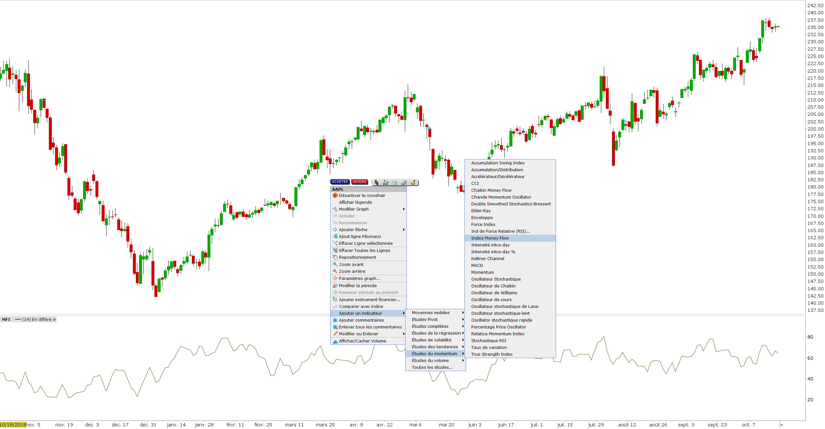Viewport: 825px width, 429px height.
Task: Click the blue hand icon beside MFI legend
Action: (54, 320)
